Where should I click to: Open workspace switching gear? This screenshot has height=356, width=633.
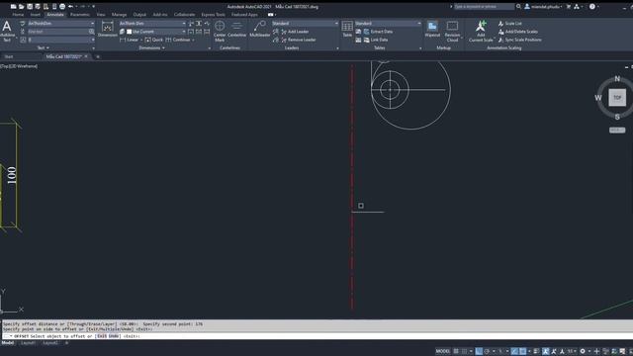tap(583, 352)
